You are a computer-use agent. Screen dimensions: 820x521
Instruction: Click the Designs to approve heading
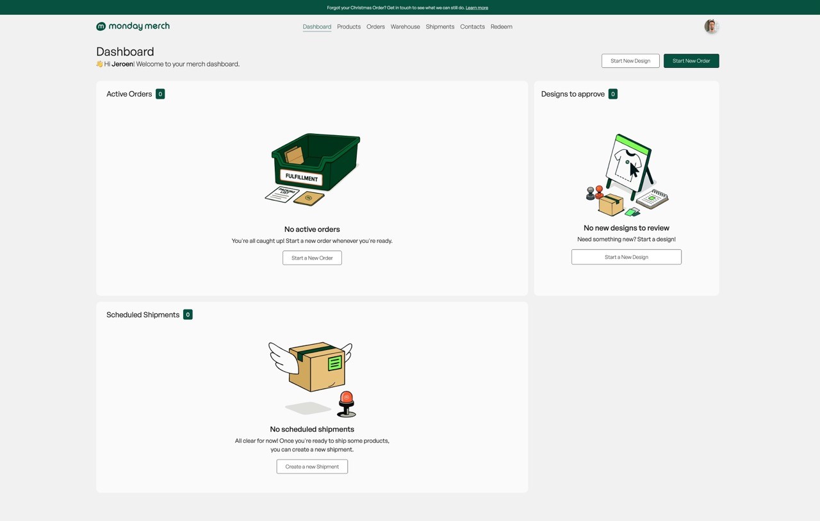tap(573, 94)
